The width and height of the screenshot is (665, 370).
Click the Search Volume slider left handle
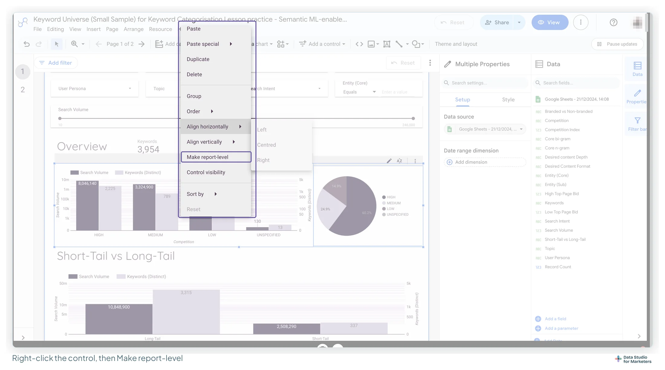pos(60,118)
